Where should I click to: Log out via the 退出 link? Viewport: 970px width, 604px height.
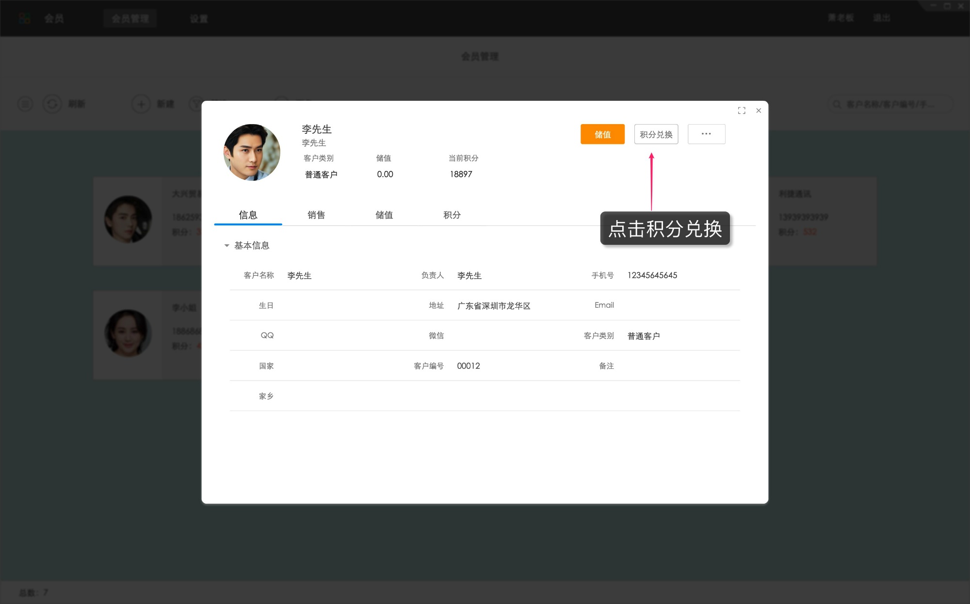[882, 18]
